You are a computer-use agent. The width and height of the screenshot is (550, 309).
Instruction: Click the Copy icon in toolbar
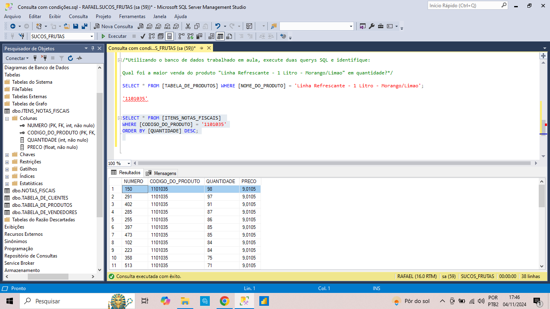pos(197,26)
